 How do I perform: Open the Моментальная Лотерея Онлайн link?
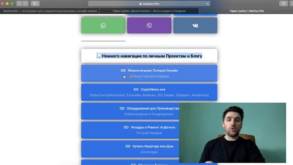149,73
